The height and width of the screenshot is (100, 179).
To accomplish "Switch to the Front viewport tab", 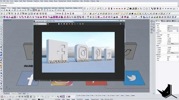I will pyautogui.click(x=20, y=93).
